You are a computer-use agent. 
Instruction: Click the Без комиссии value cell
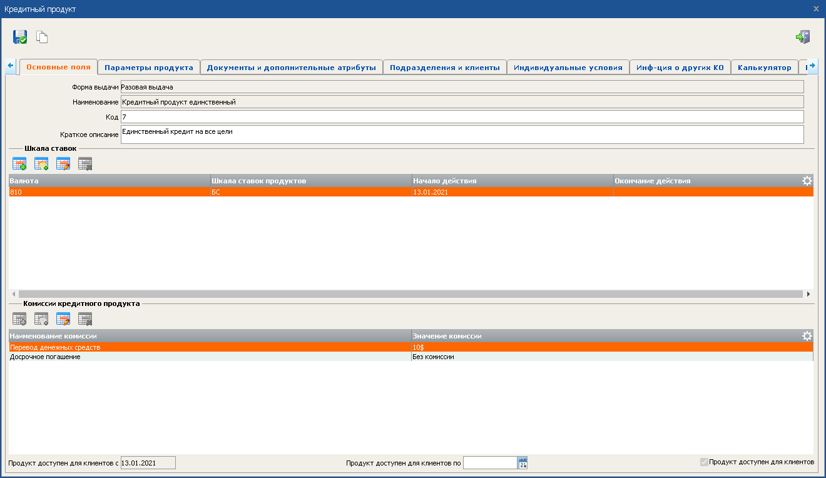pos(612,357)
